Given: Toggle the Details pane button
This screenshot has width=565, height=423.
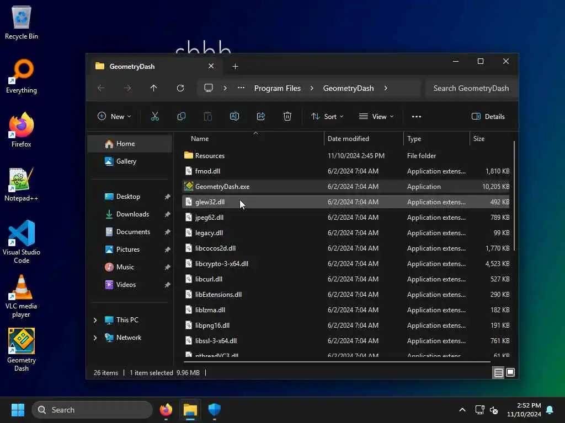Looking at the screenshot, I should point(488,117).
